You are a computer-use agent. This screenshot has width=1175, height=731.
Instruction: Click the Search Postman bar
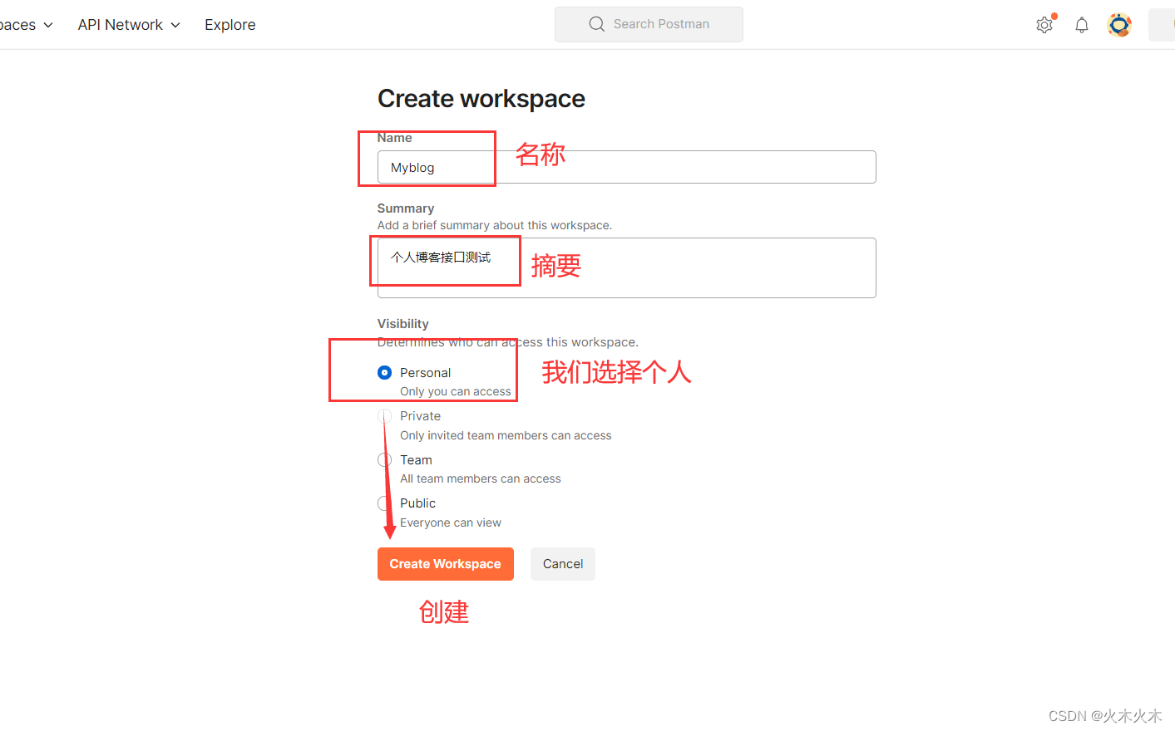(x=649, y=24)
